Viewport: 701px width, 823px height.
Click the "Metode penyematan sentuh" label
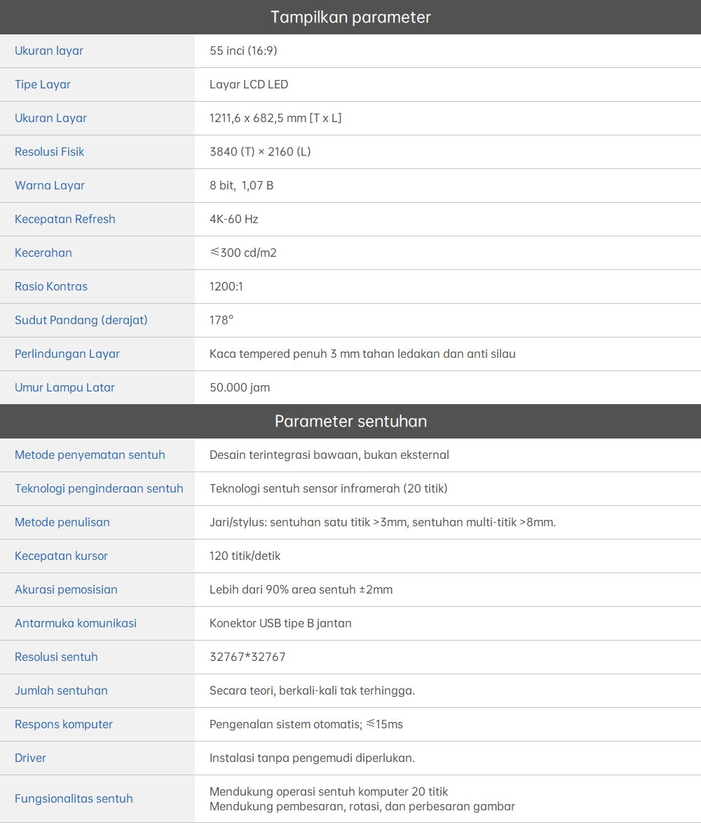90,455
